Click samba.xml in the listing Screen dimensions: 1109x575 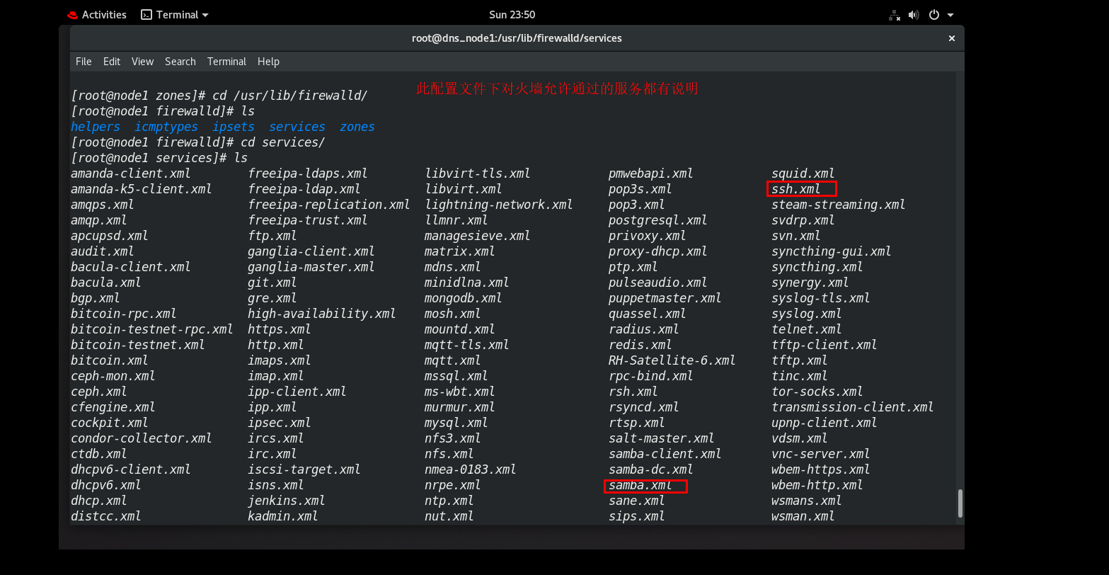click(640, 485)
